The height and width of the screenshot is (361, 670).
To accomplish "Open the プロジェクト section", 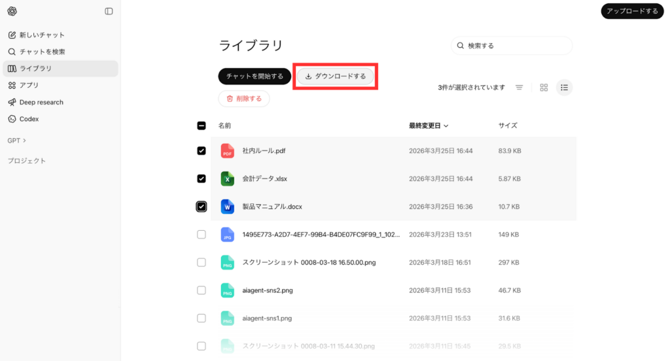I will pyautogui.click(x=26, y=161).
